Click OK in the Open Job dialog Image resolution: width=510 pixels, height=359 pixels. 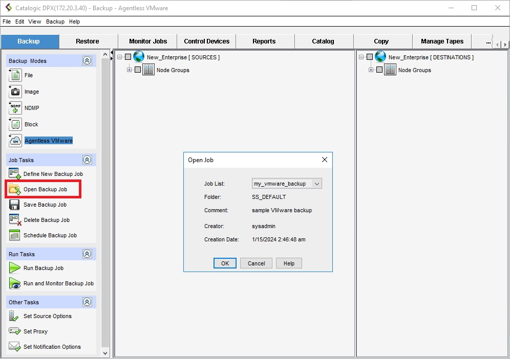(225, 263)
